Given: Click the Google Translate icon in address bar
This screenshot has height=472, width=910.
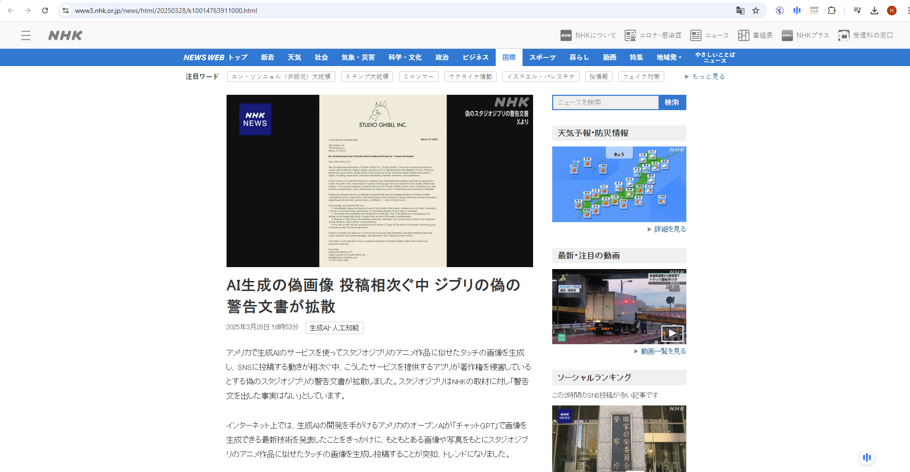Looking at the screenshot, I should click(x=740, y=11).
